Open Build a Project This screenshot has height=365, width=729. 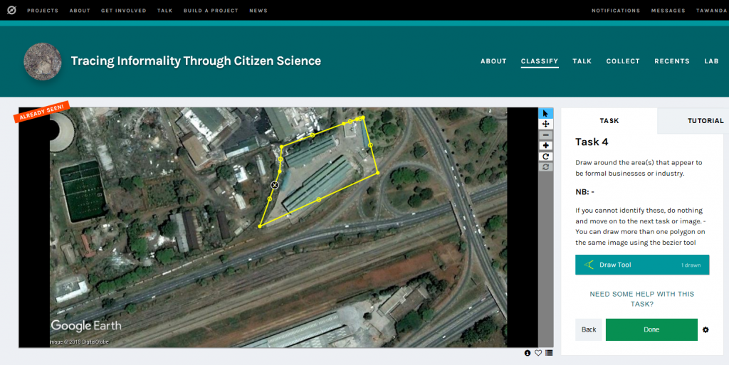coord(211,10)
